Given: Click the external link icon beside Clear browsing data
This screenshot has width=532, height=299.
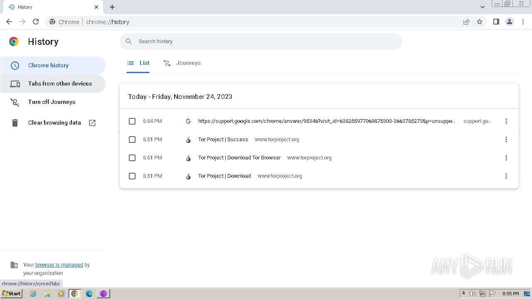Looking at the screenshot, I should 92,123.
